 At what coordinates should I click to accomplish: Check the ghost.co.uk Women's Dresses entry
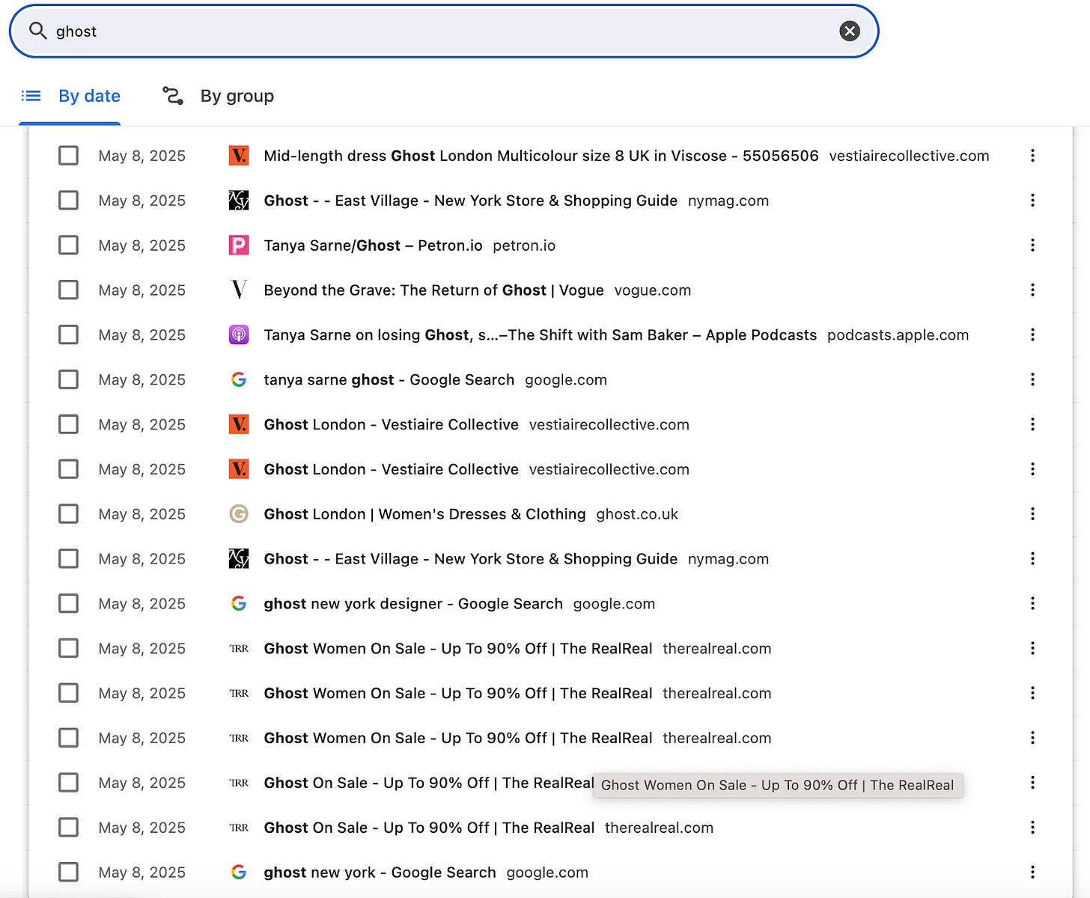68,514
